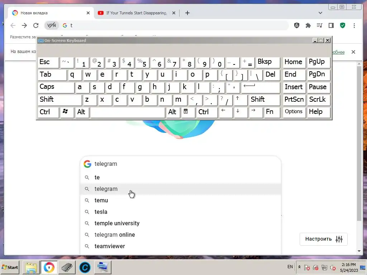Close the YouTube tab
Screen dimensions: 367x275
point(174,13)
